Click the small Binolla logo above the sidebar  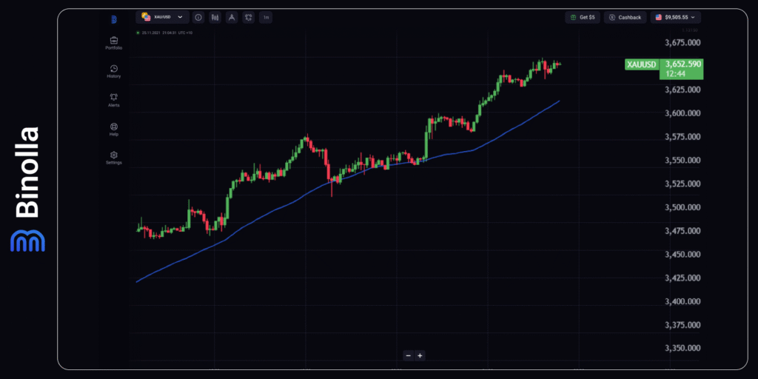coord(114,19)
